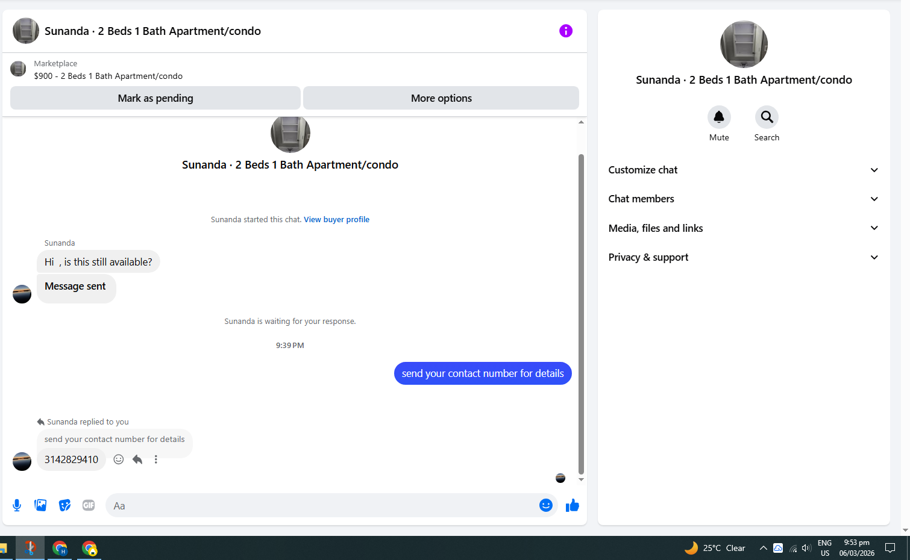The width and height of the screenshot is (910, 560).
Task: Record a voice clip microphone icon
Action: coord(17,505)
